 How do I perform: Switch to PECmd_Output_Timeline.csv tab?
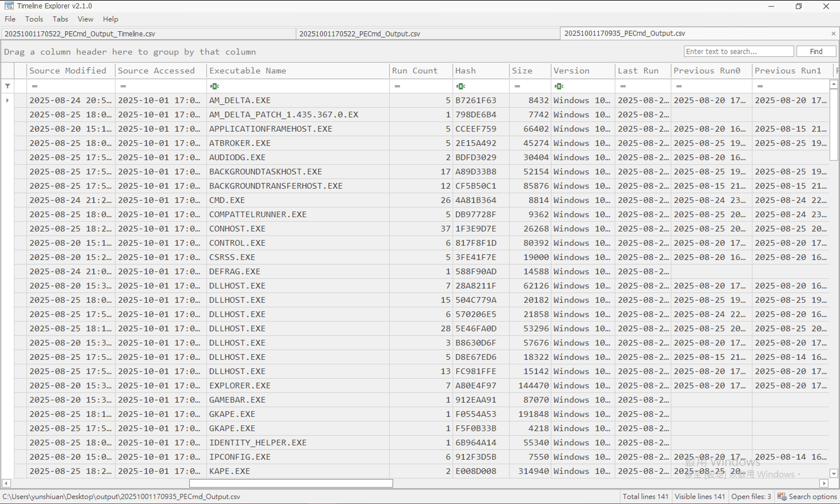pos(80,34)
